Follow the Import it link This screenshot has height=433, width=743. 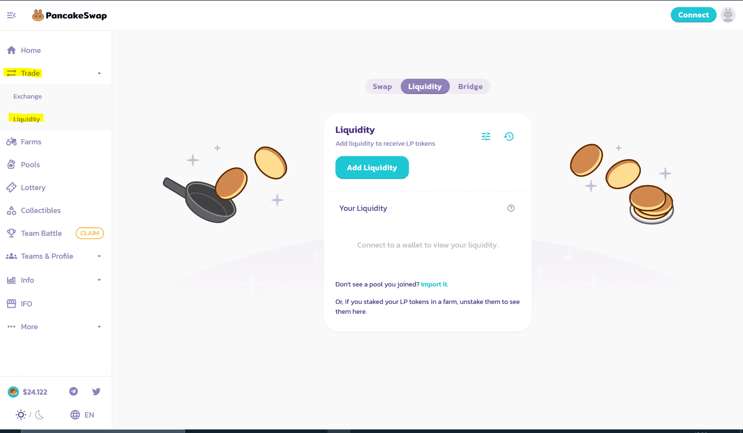pos(434,284)
